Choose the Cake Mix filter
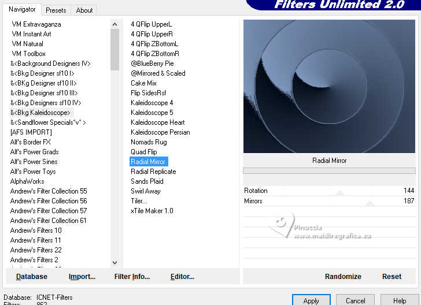This screenshot has height=305, width=421. [x=143, y=83]
